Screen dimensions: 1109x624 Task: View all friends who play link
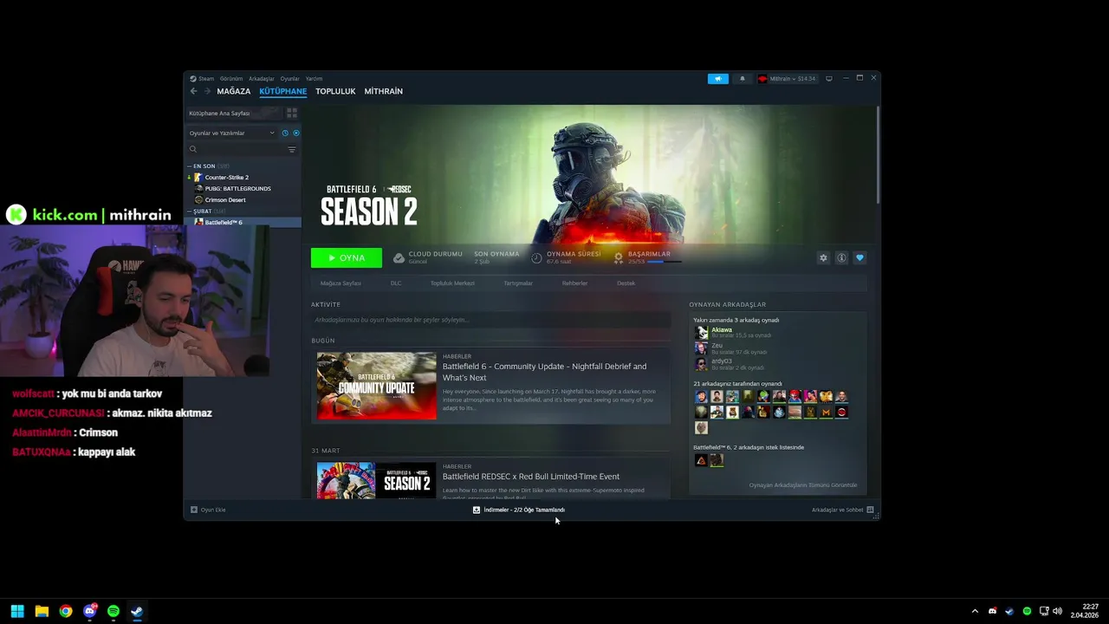point(803,485)
